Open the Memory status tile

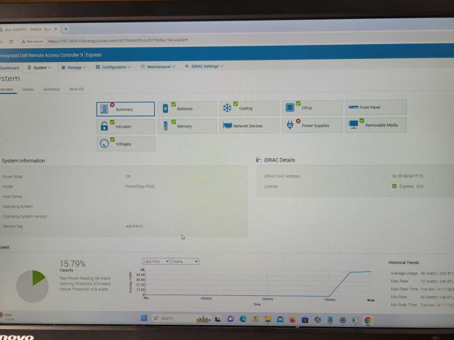click(x=187, y=126)
